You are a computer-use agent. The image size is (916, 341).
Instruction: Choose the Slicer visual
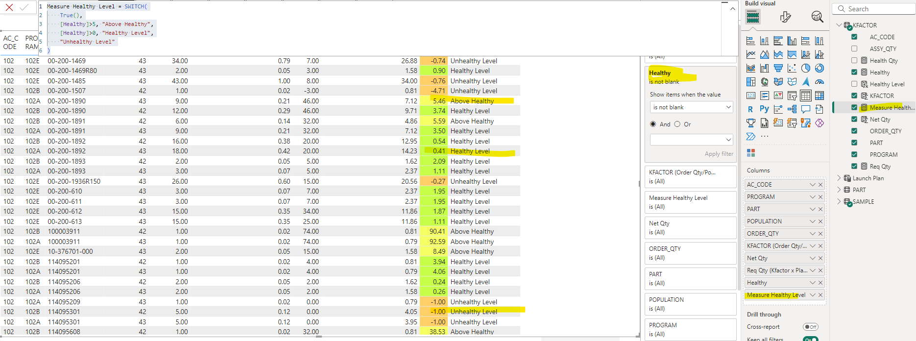click(x=792, y=96)
